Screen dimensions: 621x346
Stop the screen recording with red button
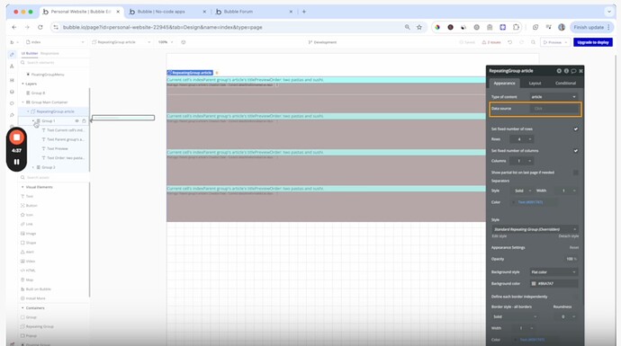(x=16, y=138)
